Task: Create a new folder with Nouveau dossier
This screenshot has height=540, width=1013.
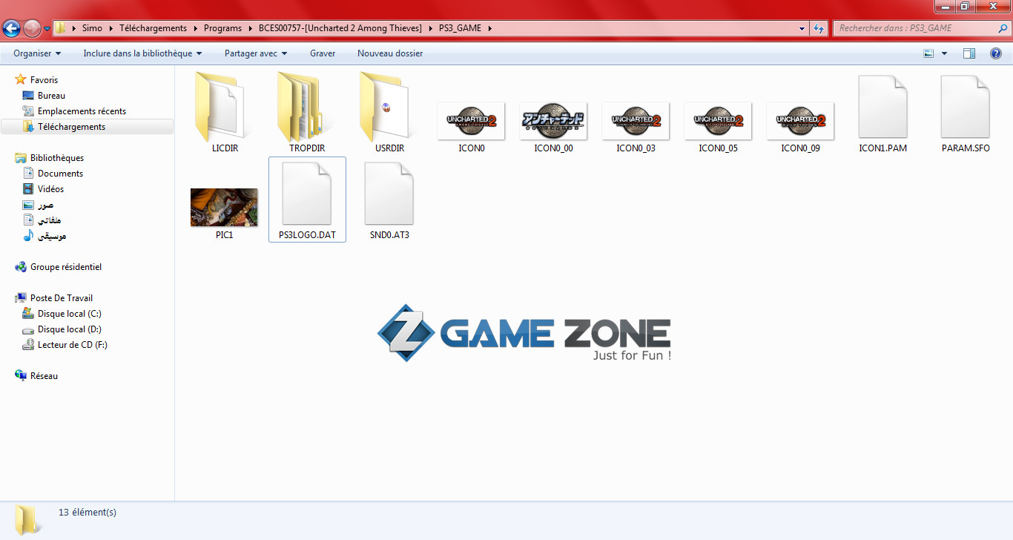Action: [390, 53]
